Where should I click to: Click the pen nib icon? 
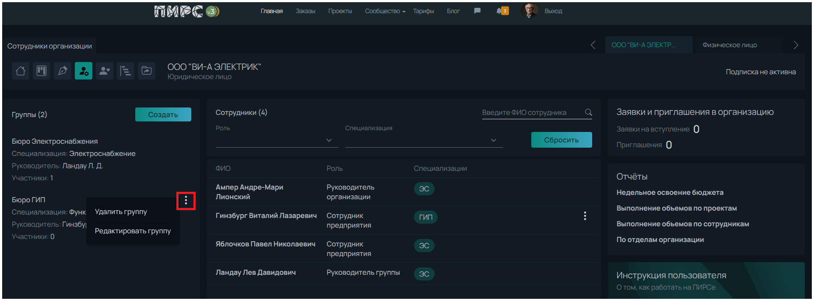63,71
